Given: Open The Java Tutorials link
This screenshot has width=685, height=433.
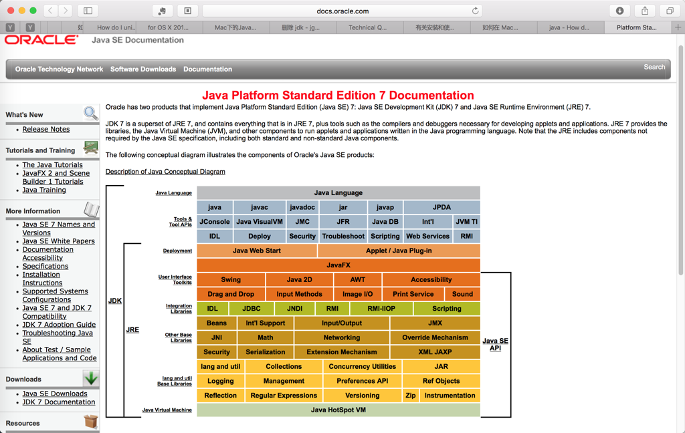Looking at the screenshot, I should pos(52,164).
